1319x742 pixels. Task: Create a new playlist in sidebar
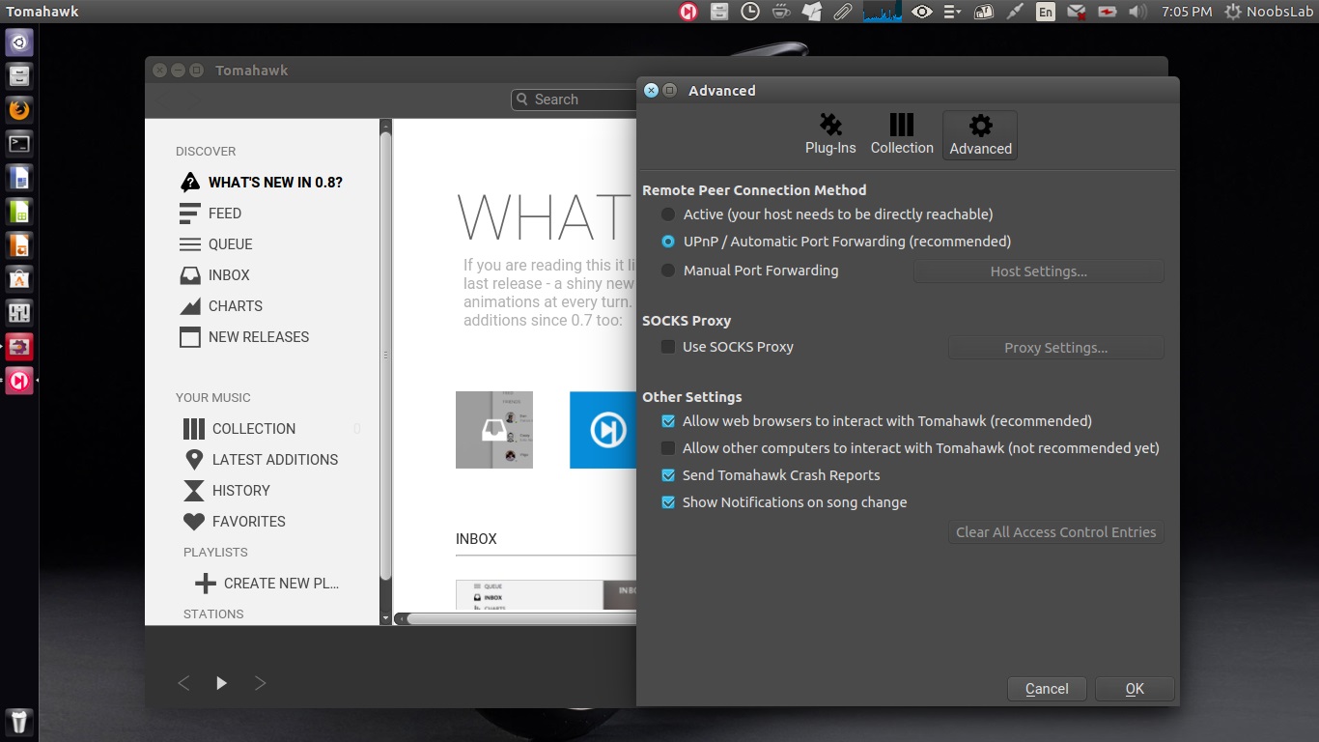point(267,583)
